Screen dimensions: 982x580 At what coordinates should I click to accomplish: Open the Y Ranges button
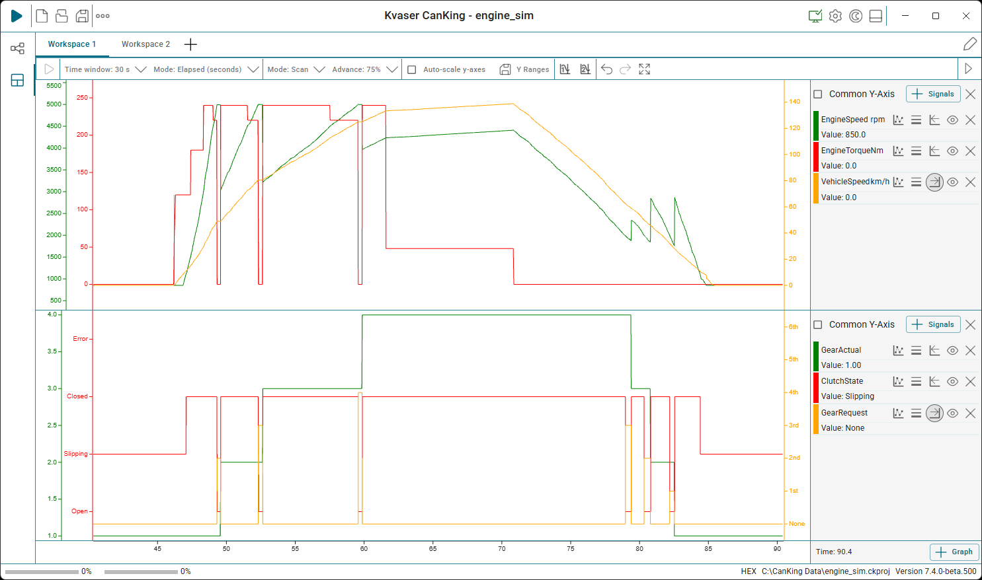(x=524, y=69)
